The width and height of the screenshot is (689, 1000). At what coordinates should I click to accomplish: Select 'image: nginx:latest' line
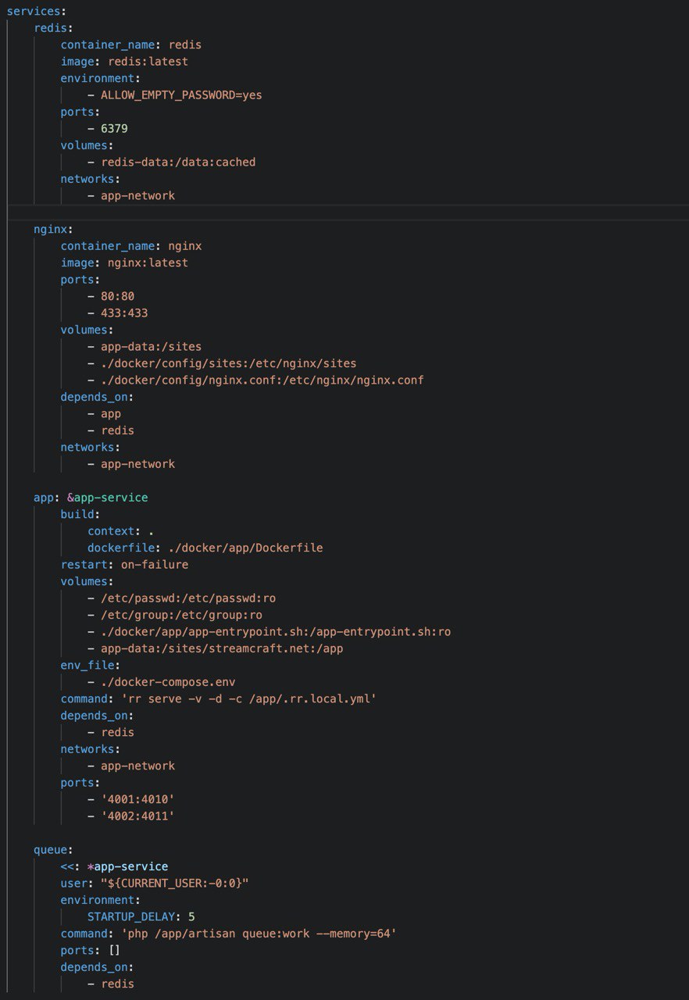124,262
